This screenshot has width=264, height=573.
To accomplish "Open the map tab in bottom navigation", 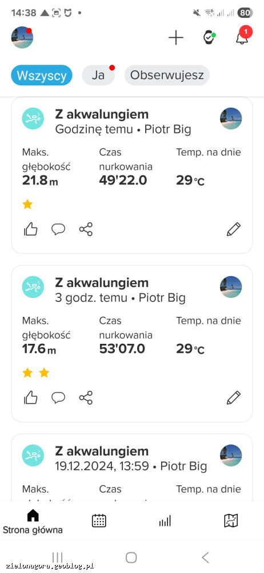I will pyautogui.click(x=231, y=520).
